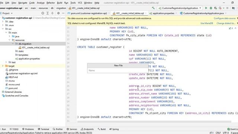
Task: Click the Build project hammer icon
Action: [x=153, y=8]
